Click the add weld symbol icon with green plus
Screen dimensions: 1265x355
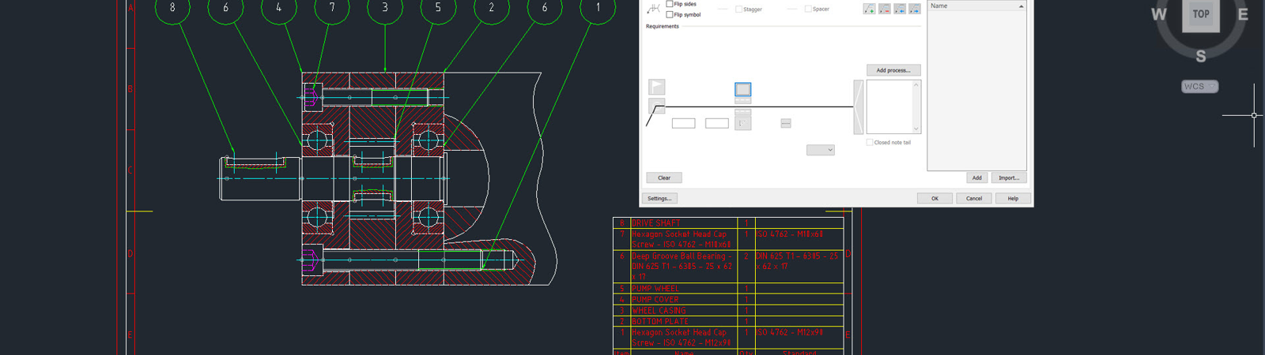pyautogui.click(x=869, y=9)
